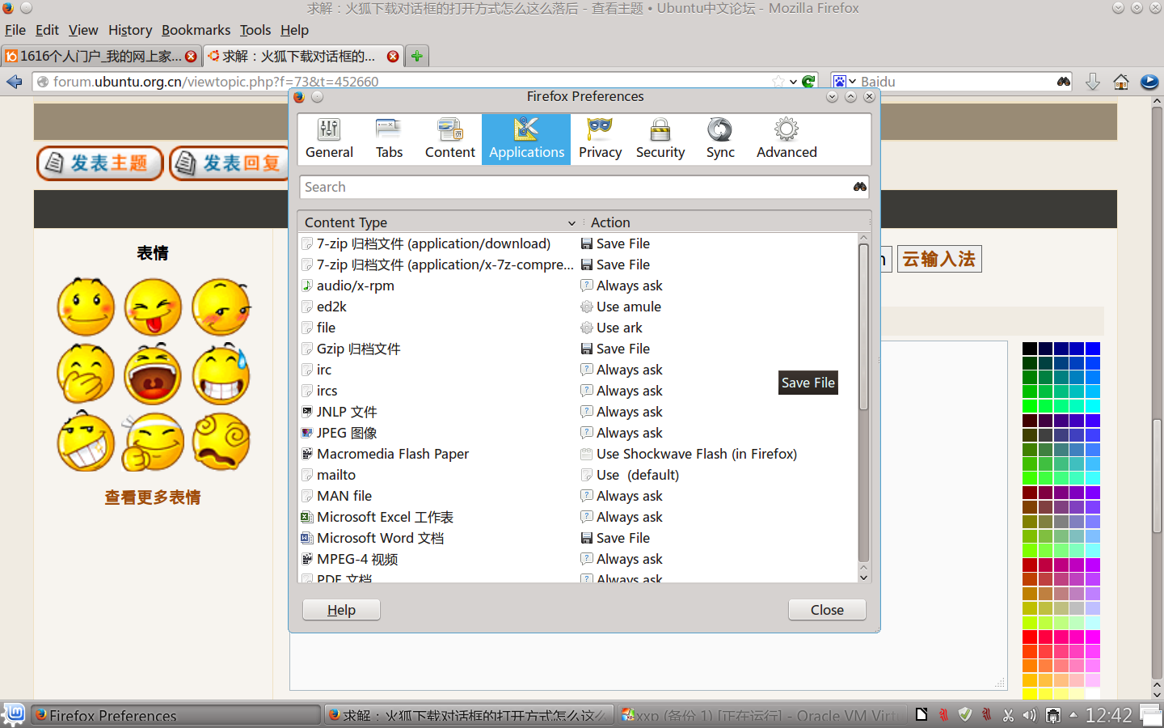Click the laughing open-mouth emoticon
1164x728 pixels.
coord(153,375)
